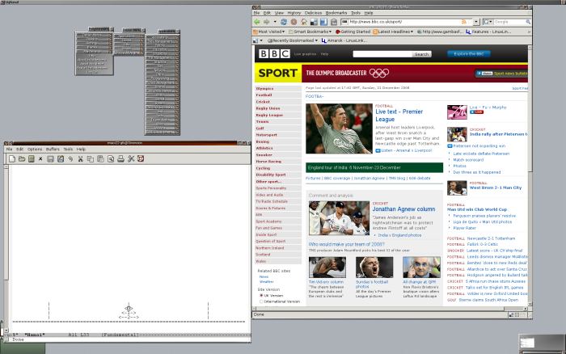Screen dimensions: 566x354
Task: Click the Emacs open file folder icon
Action: 23,158
